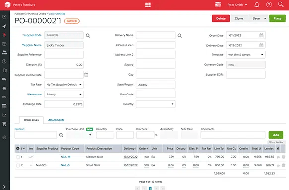Image resolution: width=289 pixels, height=190 pixels.
Task: Click the Product label link
Action: (x=19, y=129)
